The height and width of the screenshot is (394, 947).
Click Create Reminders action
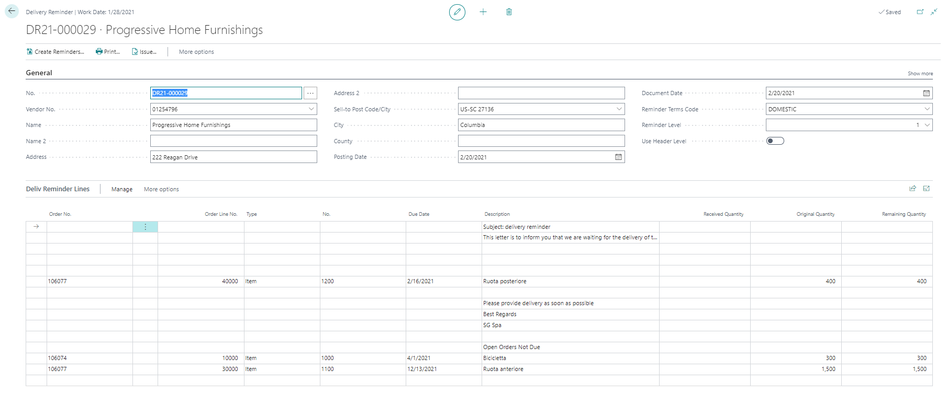55,52
